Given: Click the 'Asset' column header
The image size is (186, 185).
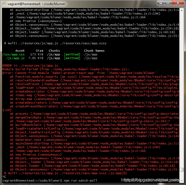Looking at the screenshot, I should (x=20, y=51).
